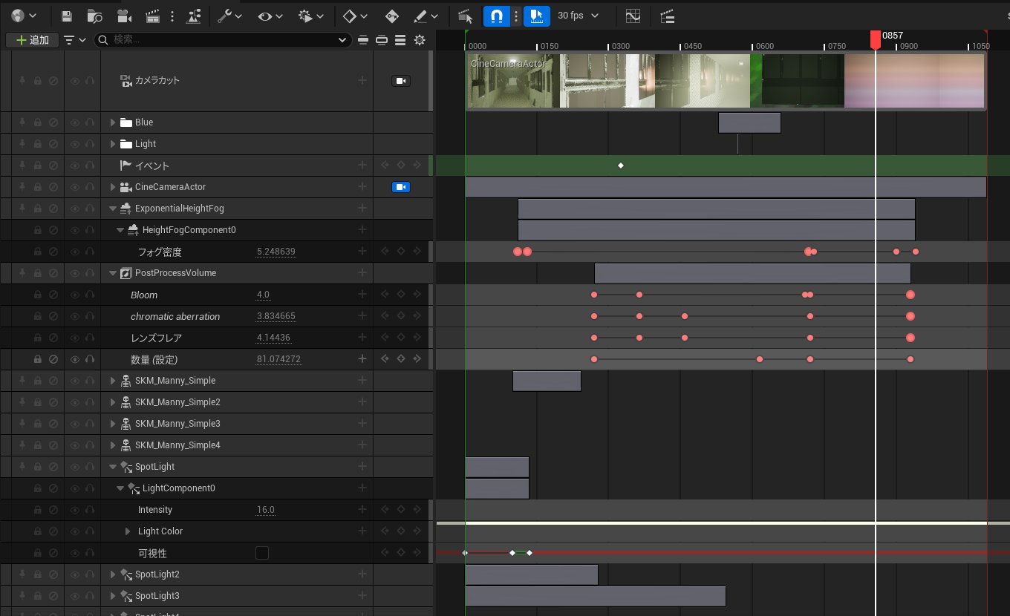This screenshot has width=1010, height=616.
Task: Open the pencil edit options menu
Action: tap(425, 16)
